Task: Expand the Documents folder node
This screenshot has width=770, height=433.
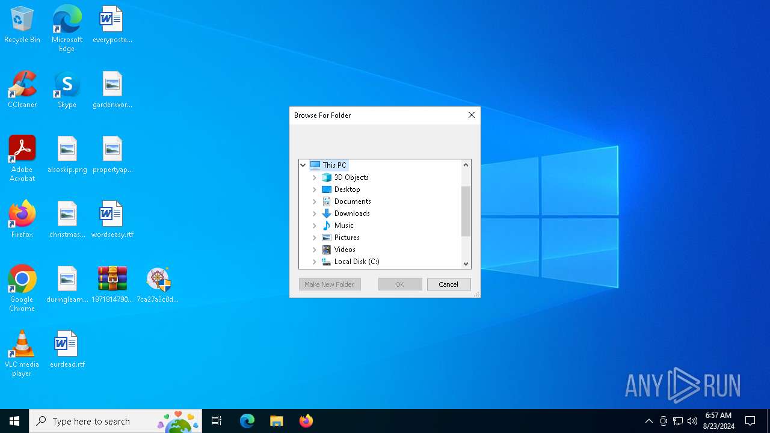Action: tap(314, 201)
